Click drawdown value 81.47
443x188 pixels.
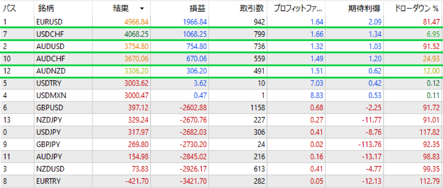431,22
